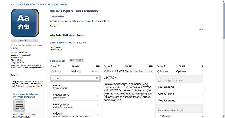Open More Apps by Khomsan Phongphisansakun
Image resolution: width=225 pixels, height=118 pixels.
point(27,95)
